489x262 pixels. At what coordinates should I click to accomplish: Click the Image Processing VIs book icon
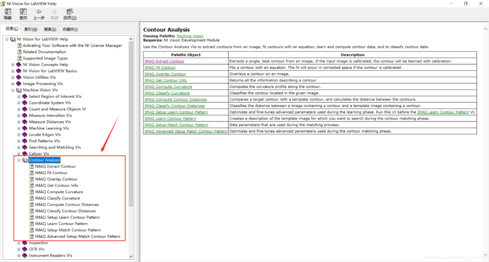[19, 84]
